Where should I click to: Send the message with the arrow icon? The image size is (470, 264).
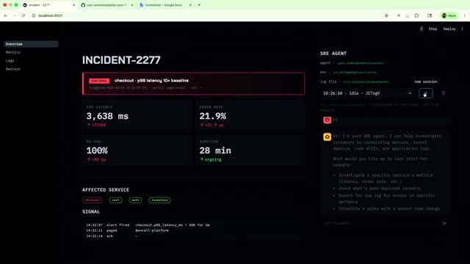444,223
